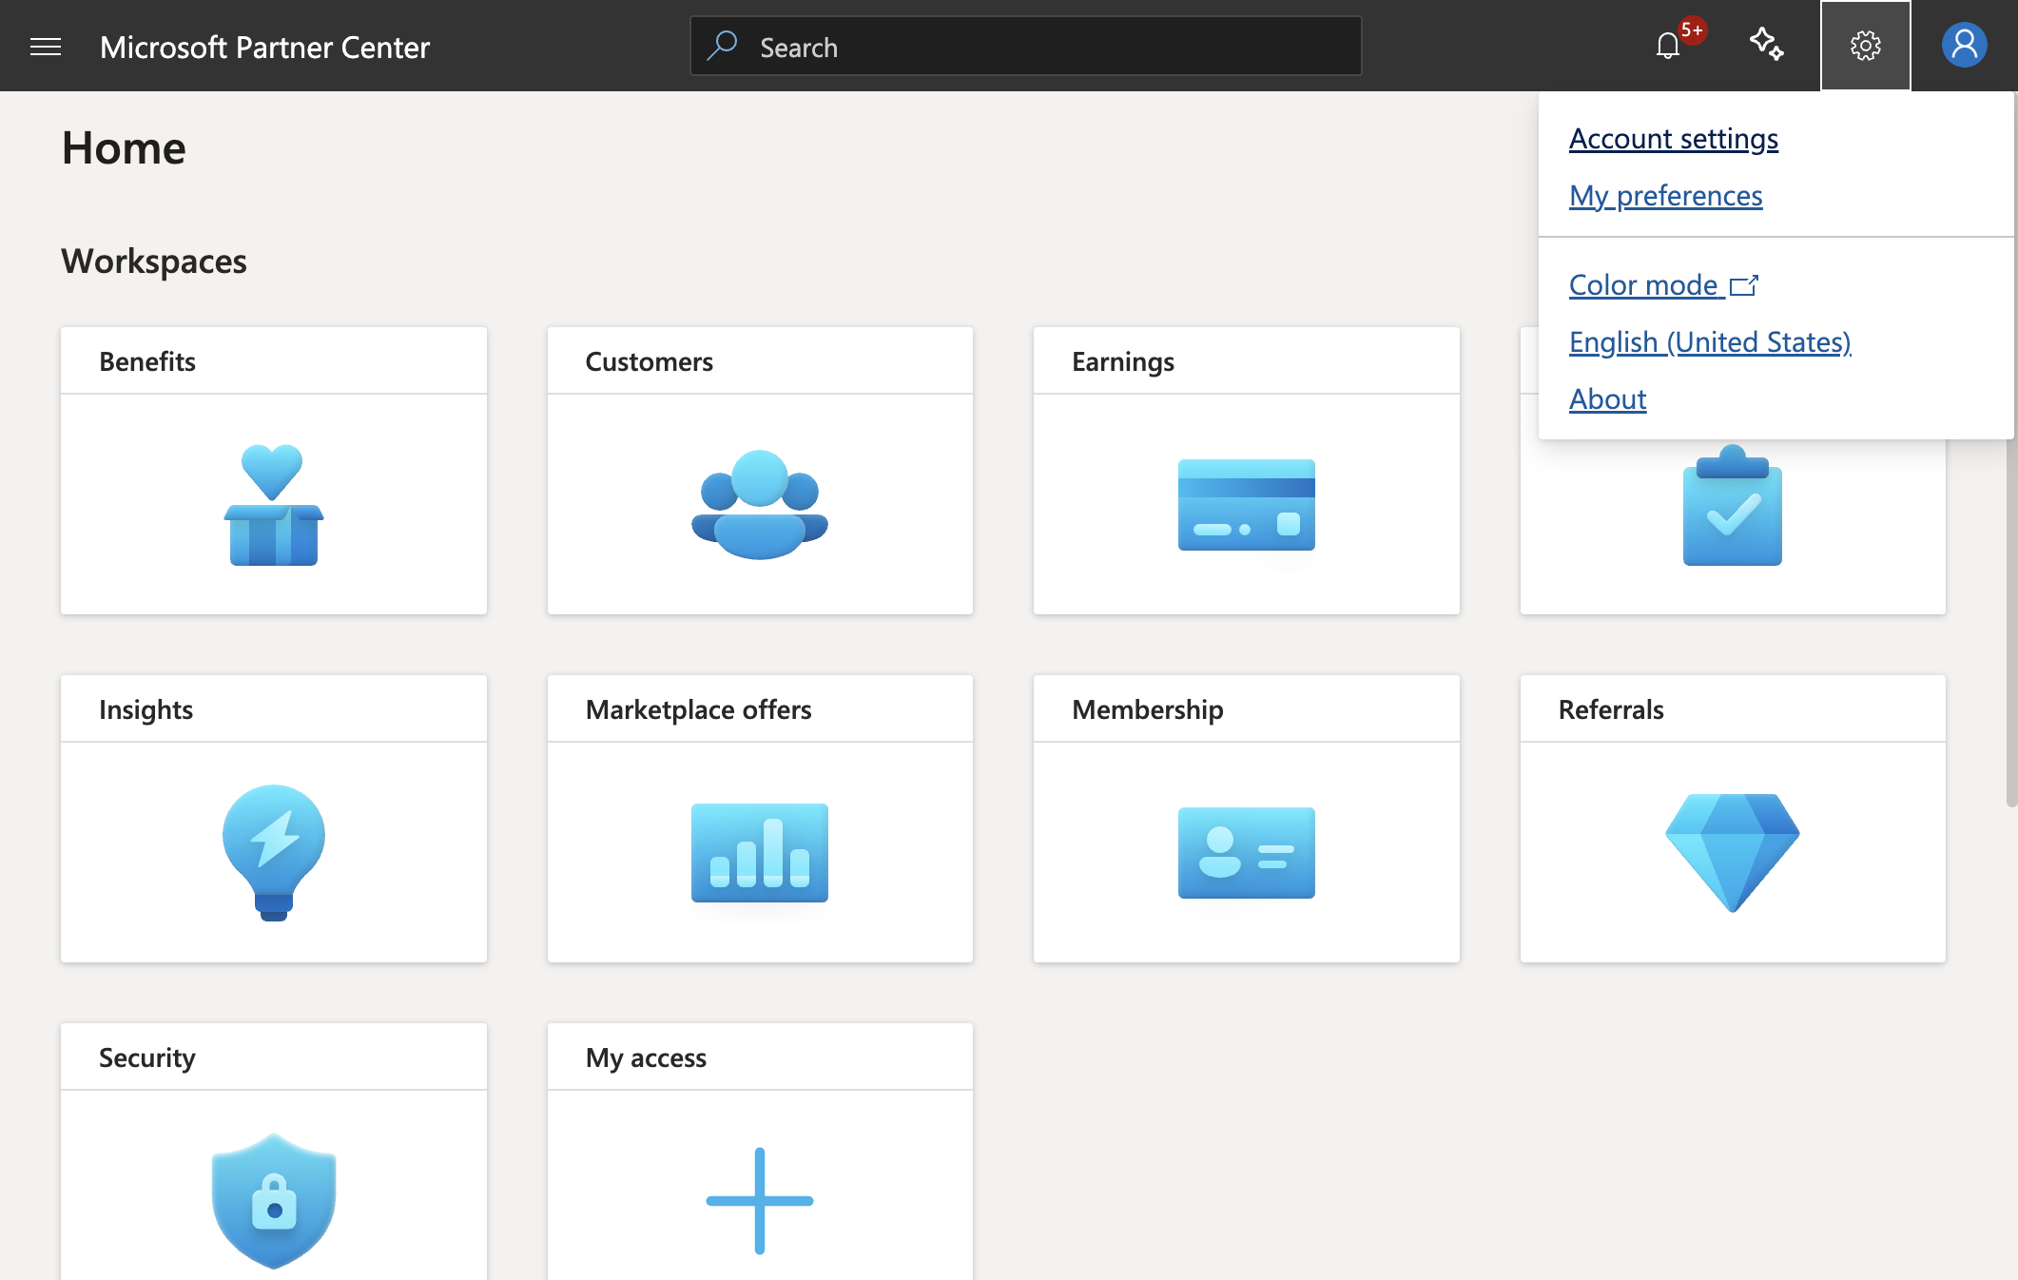
Task: Click the My access plus icon
Action: tap(760, 1200)
